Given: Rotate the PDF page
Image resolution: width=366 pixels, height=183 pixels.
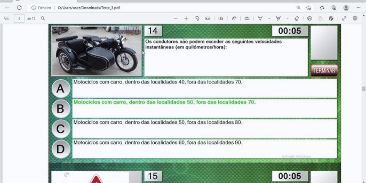Looking at the screenshot, I should (197, 18).
